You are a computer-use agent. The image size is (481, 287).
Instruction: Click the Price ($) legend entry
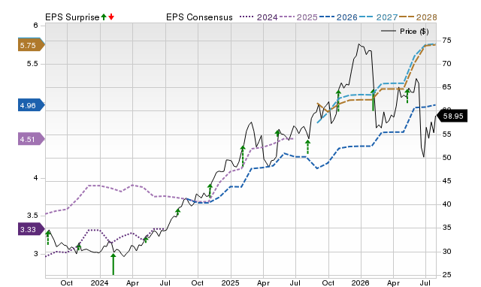(405, 32)
